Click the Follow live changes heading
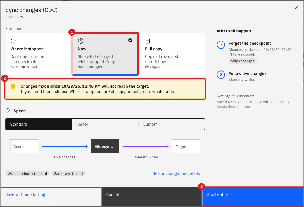The width and height of the screenshot is (304, 207). point(247,73)
